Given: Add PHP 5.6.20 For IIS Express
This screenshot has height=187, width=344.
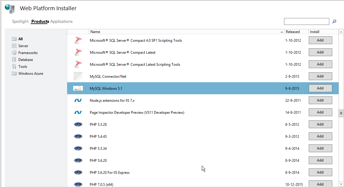Looking at the screenshot, I should tap(320, 172).
